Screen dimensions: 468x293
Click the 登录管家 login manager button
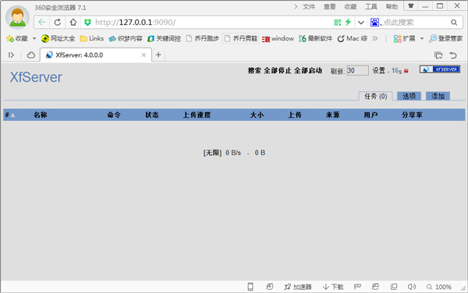pos(445,38)
